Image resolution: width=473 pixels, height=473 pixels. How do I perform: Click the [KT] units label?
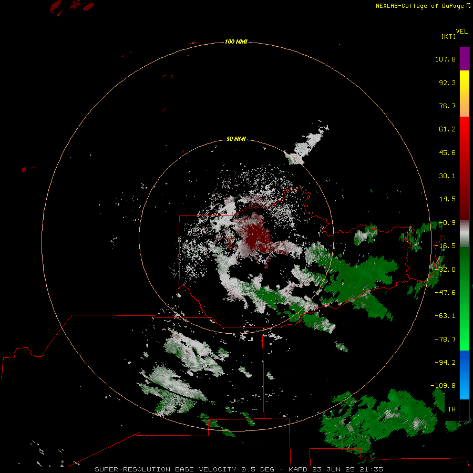pyautogui.click(x=449, y=36)
